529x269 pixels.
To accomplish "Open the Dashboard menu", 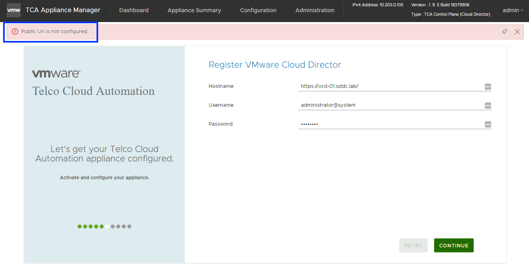I will (x=134, y=10).
